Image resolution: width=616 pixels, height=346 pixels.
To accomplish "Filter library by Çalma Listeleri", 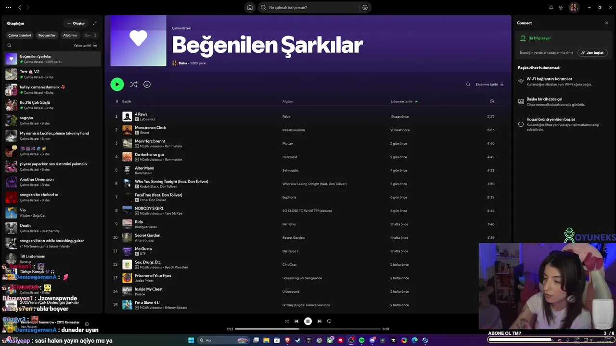I will point(20,35).
